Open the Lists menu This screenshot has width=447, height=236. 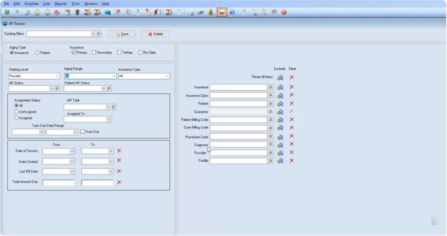pyautogui.click(x=46, y=4)
